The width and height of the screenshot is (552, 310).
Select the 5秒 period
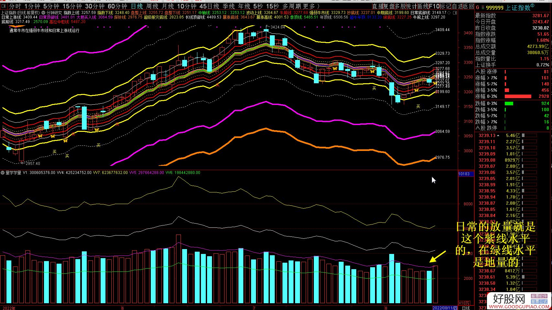[x=258, y=6]
